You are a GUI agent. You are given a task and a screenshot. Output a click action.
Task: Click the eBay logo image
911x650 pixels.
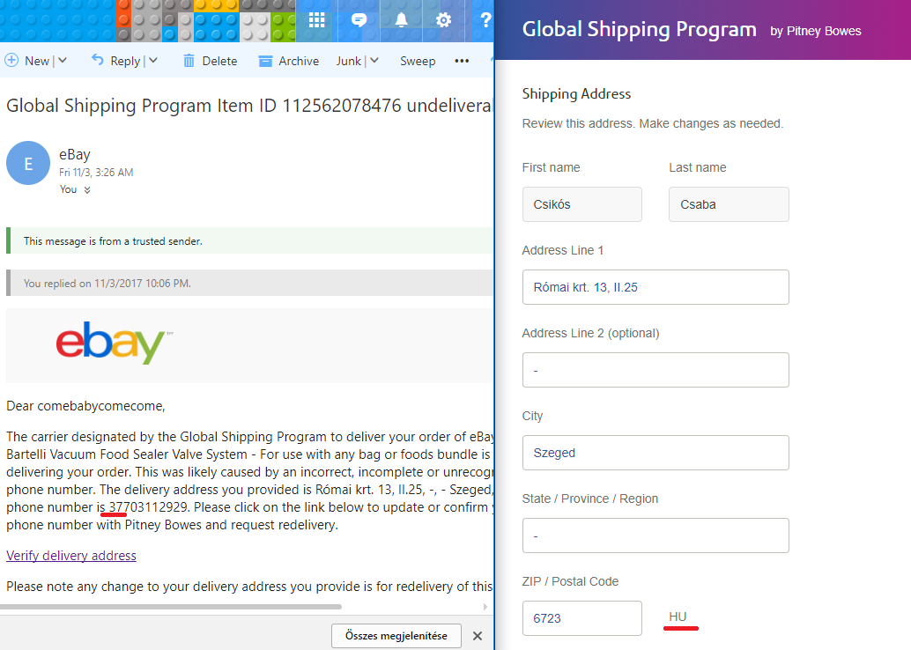click(115, 343)
